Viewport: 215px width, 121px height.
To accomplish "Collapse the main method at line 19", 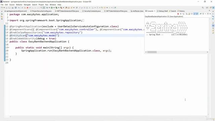I will pyautogui.click(x=9, y=48).
